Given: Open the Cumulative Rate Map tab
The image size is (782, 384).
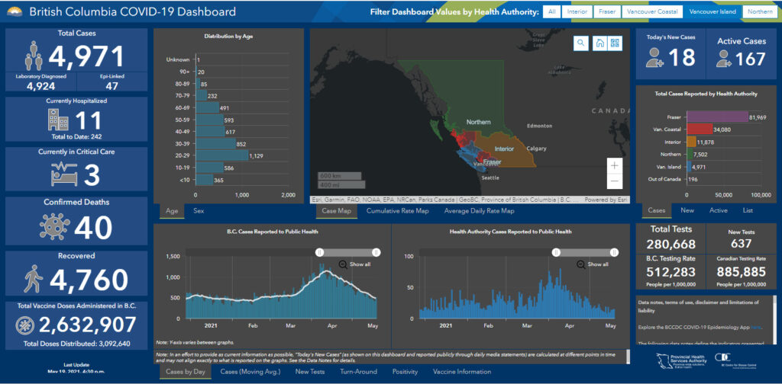Looking at the screenshot, I should click(397, 211).
